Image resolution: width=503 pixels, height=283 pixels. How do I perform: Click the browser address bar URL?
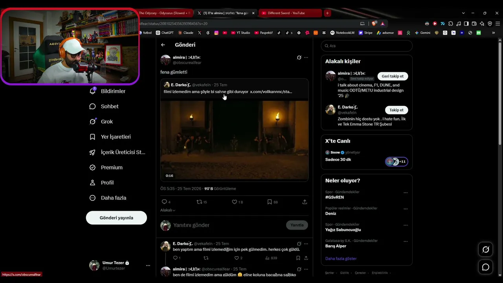[x=174, y=24]
